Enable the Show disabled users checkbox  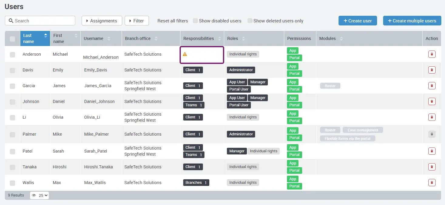[x=195, y=21]
